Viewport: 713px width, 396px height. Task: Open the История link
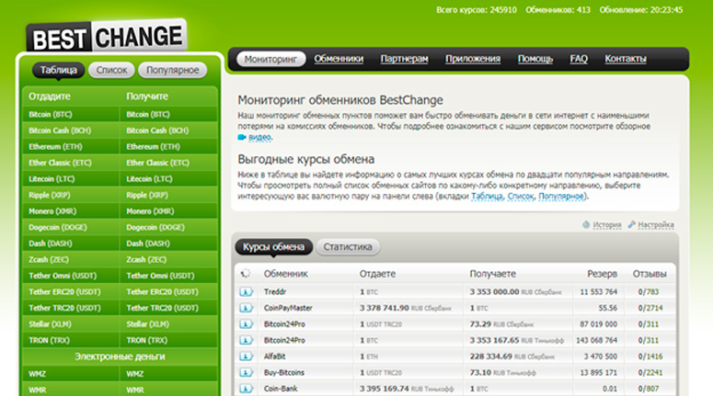(x=606, y=225)
